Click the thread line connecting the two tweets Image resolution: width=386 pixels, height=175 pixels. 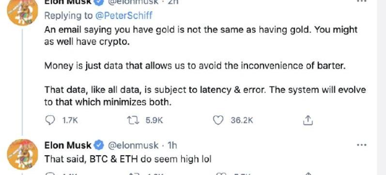pos(22,82)
